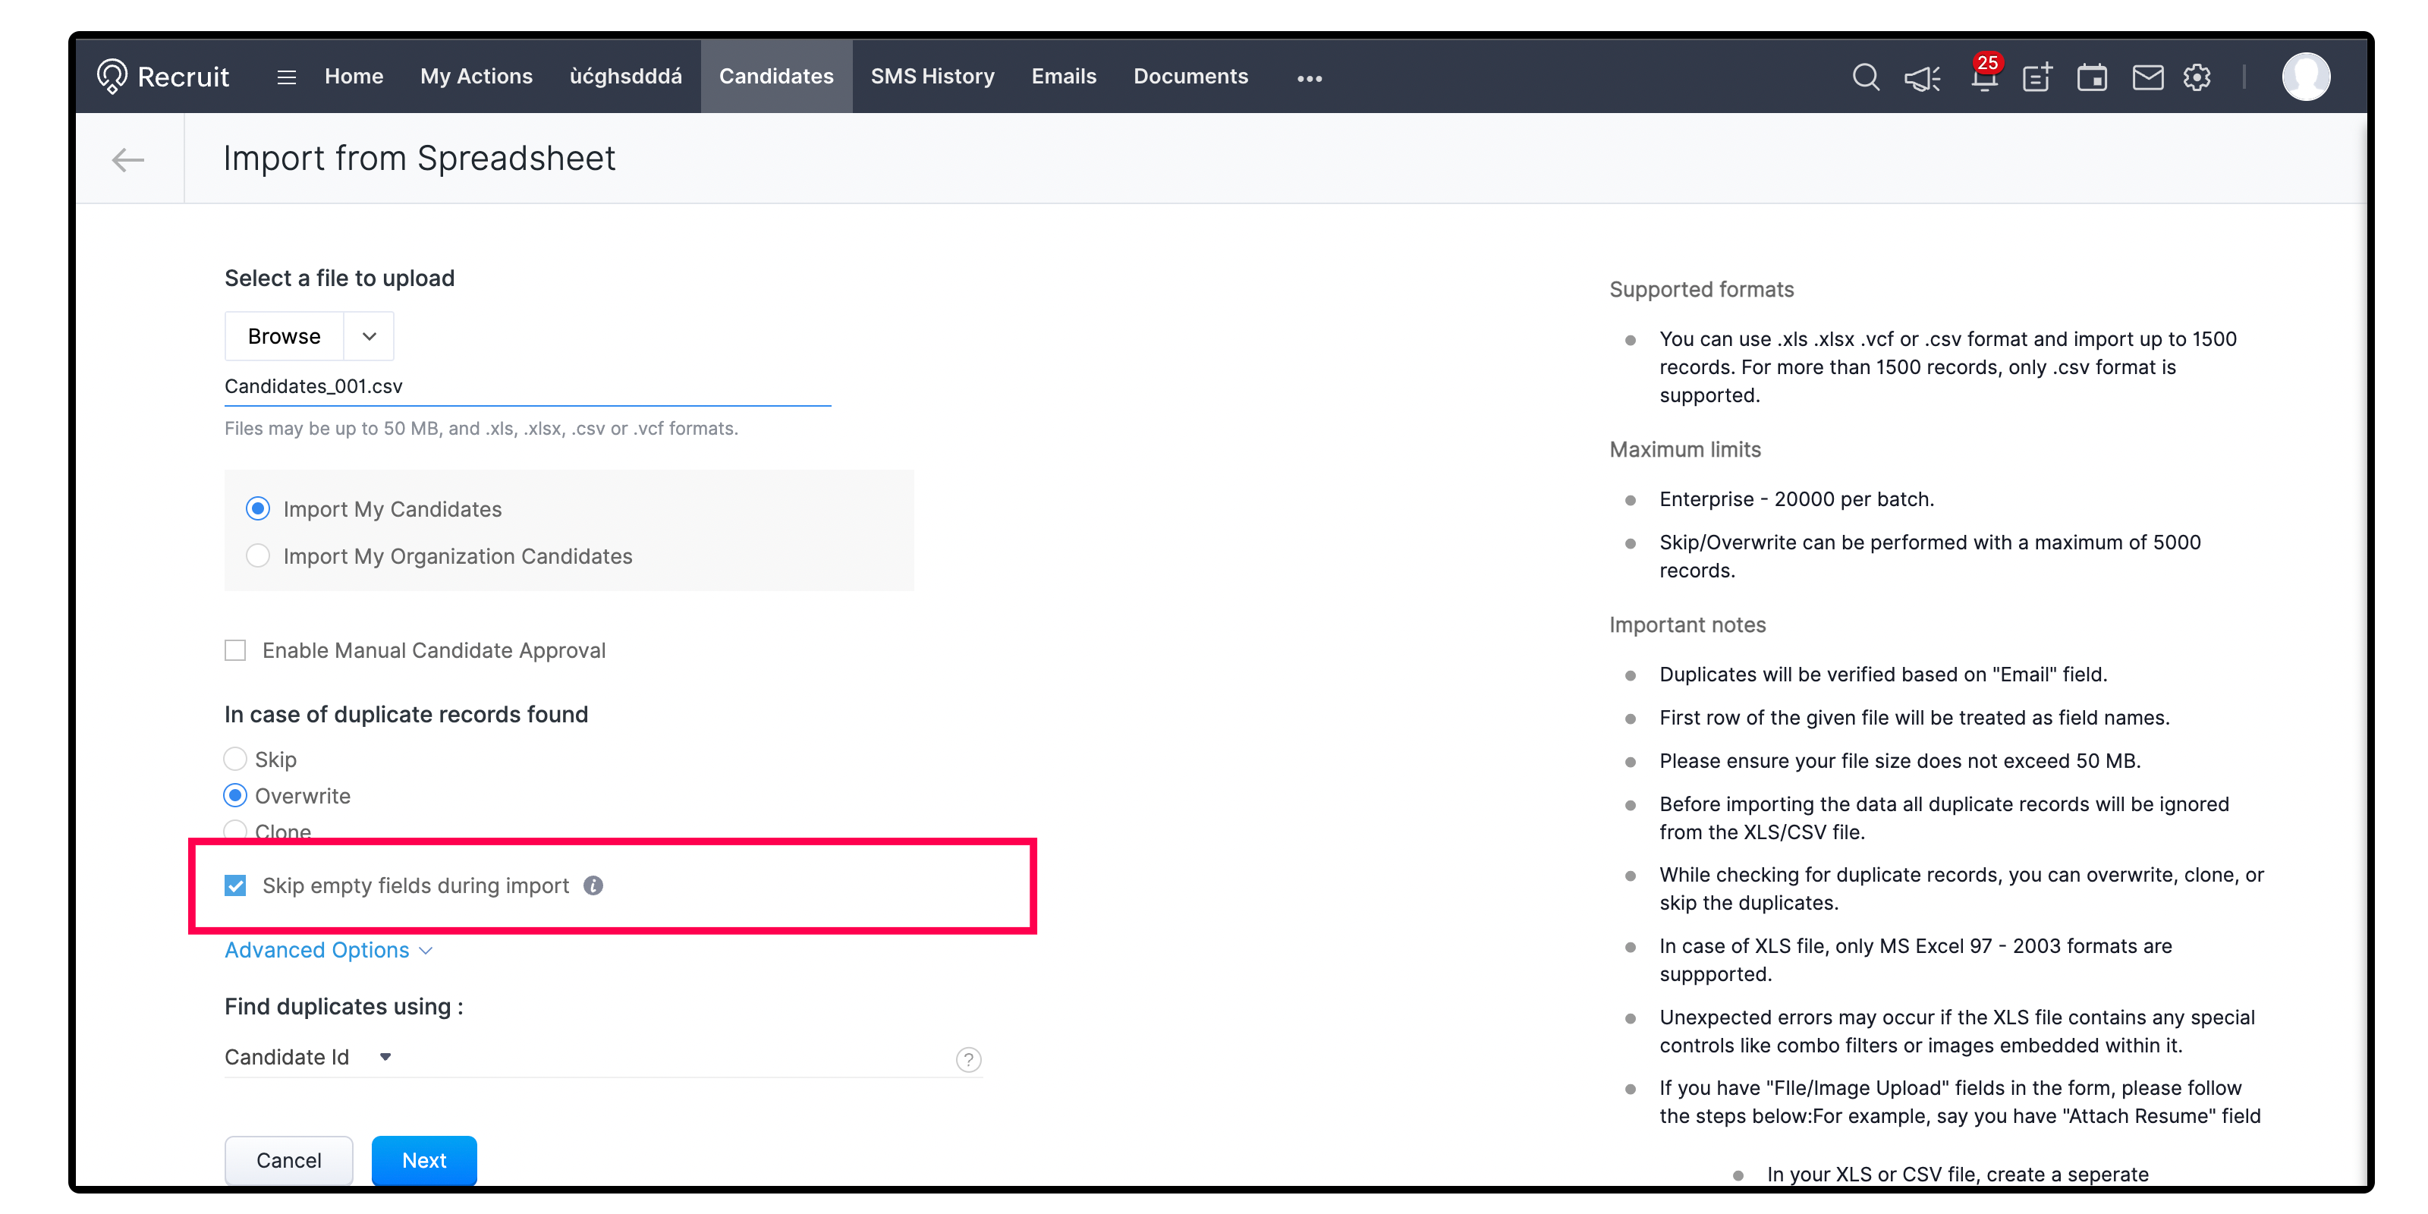Screen dimensions: 2428x1214
Task: Select Import My Organization Candidates option
Action: 258,556
